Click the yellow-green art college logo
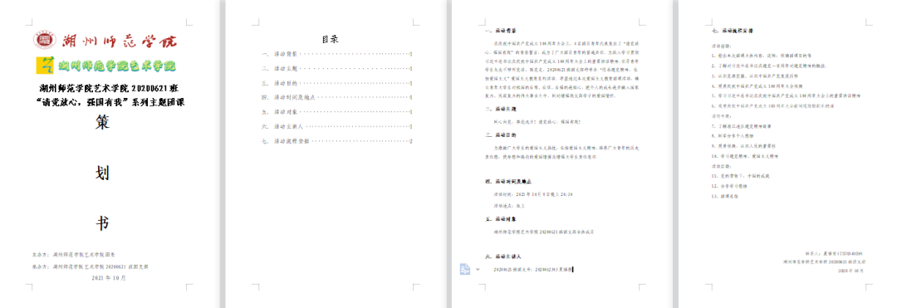 pyautogui.click(x=45, y=65)
